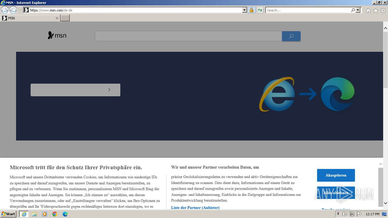The width and height of the screenshot is (388, 218).
Task: Open the network tray icon
Action: pos(352,214)
